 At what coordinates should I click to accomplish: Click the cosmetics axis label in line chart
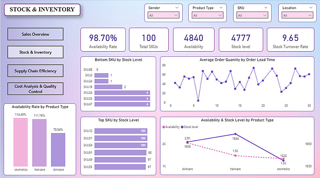pyautogui.click(x=283, y=169)
